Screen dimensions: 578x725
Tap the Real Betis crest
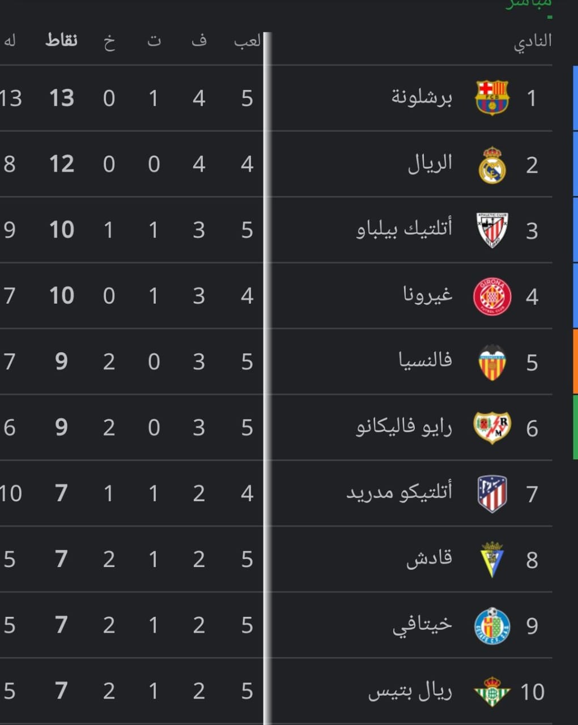[492, 691]
